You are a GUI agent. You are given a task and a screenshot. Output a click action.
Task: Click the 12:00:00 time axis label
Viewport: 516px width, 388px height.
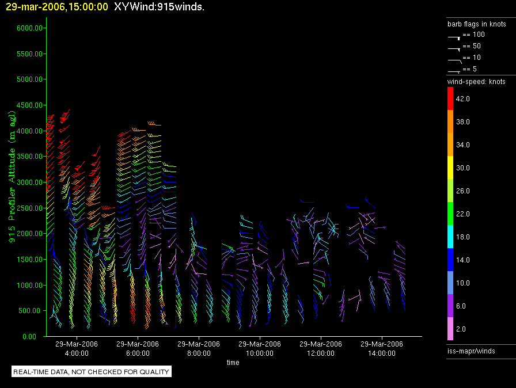coord(320,353)
